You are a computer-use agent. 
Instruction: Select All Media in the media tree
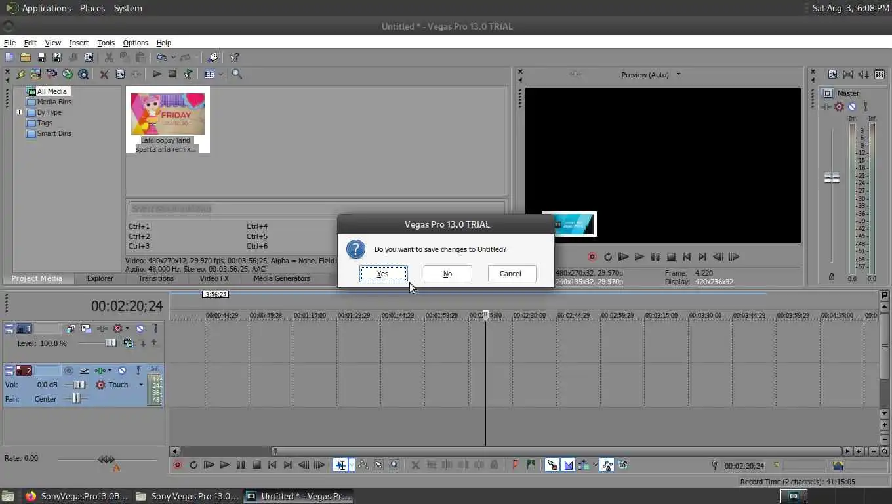(x=52, y=91)
